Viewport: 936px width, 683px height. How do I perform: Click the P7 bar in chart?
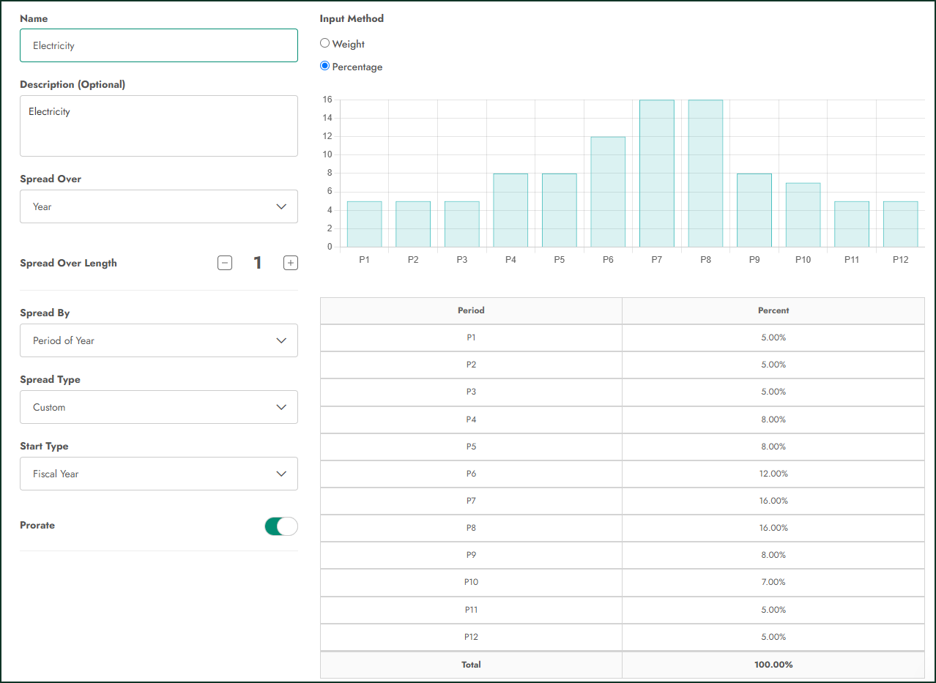pyautogui.click(x=657, y=173)
